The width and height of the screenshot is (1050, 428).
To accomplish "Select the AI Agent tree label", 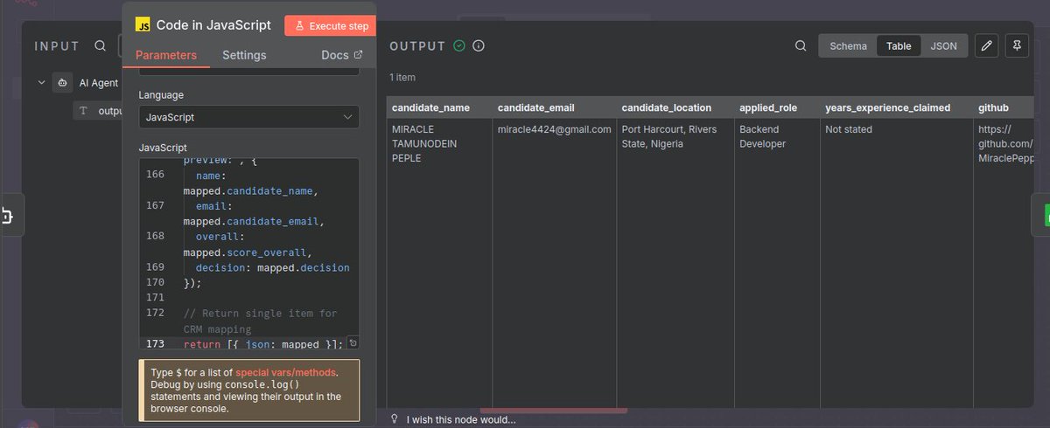I will 98,83.
